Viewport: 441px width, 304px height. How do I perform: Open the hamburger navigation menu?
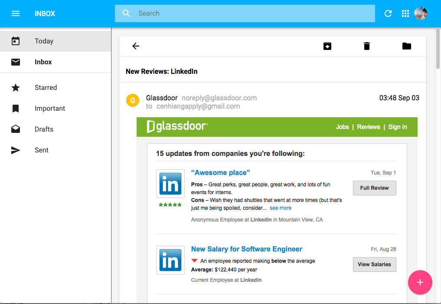point(16,13)
